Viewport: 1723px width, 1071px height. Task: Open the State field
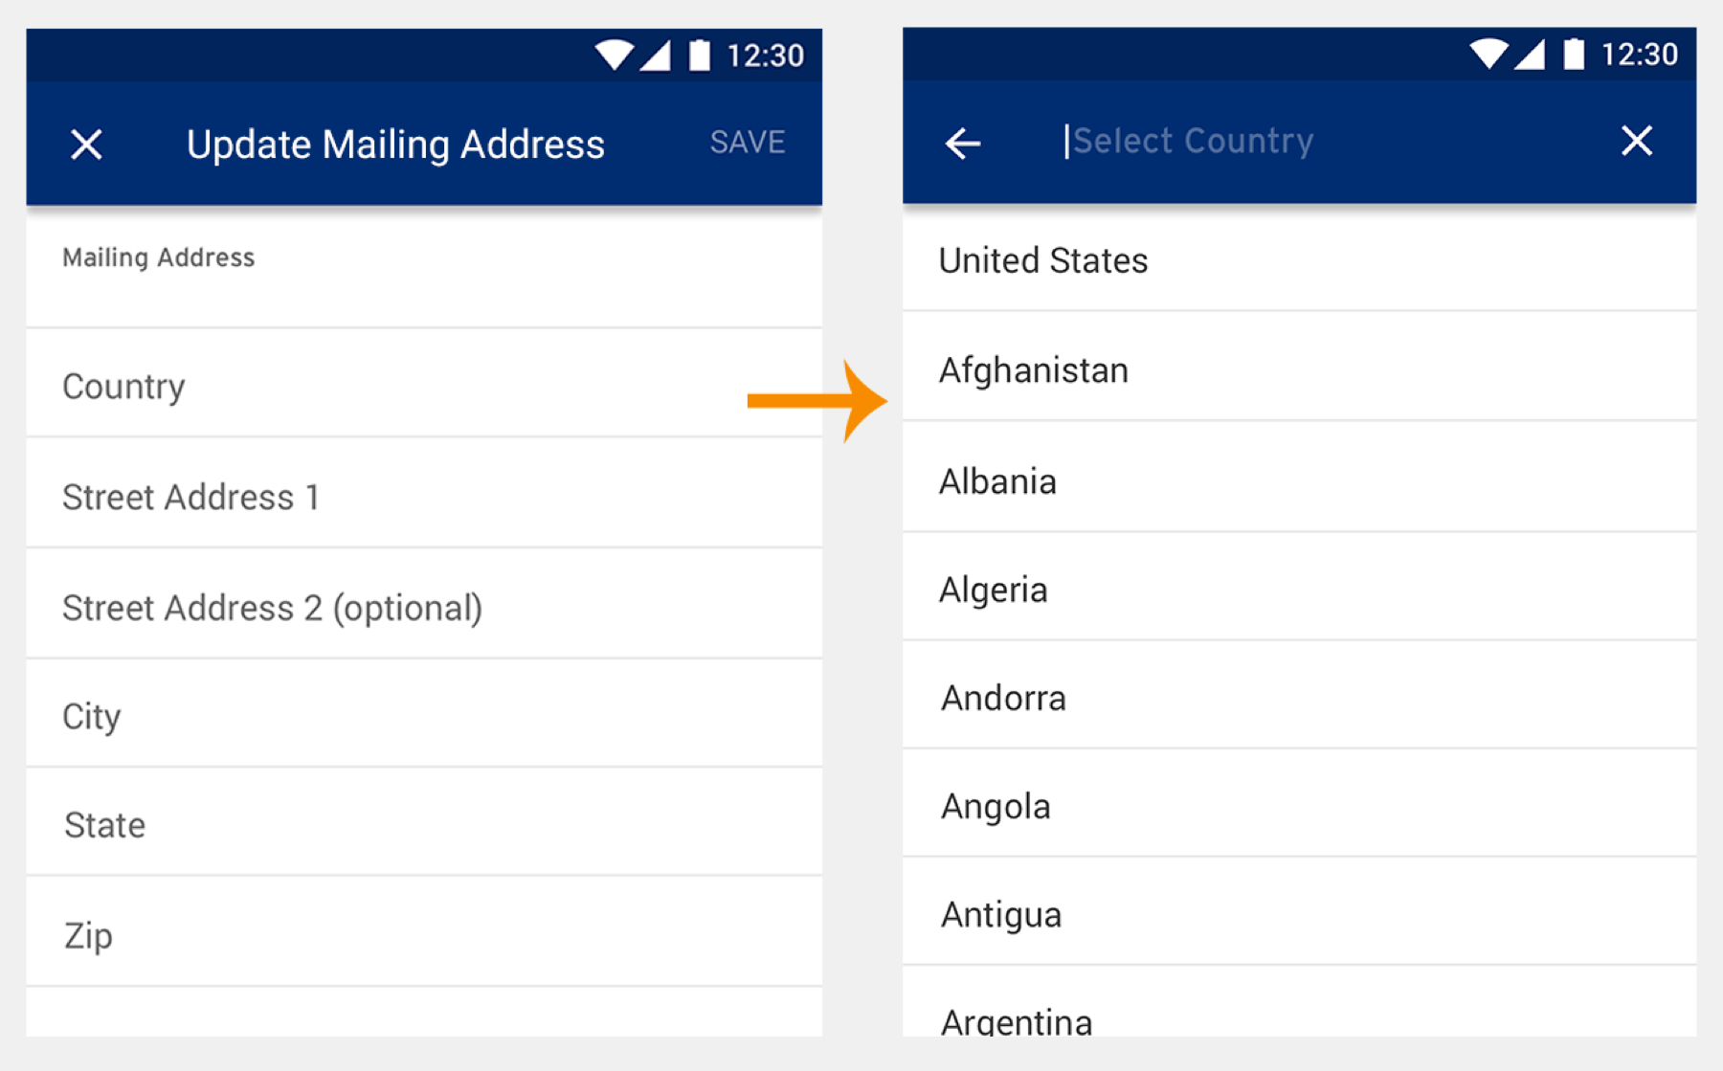[423, 824]
